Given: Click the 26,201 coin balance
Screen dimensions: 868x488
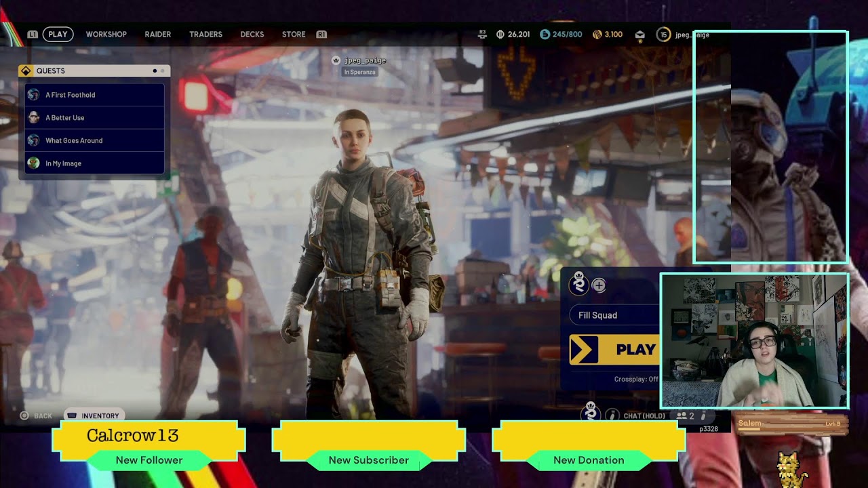Looking at the screenshot, I should coord(519,34).
